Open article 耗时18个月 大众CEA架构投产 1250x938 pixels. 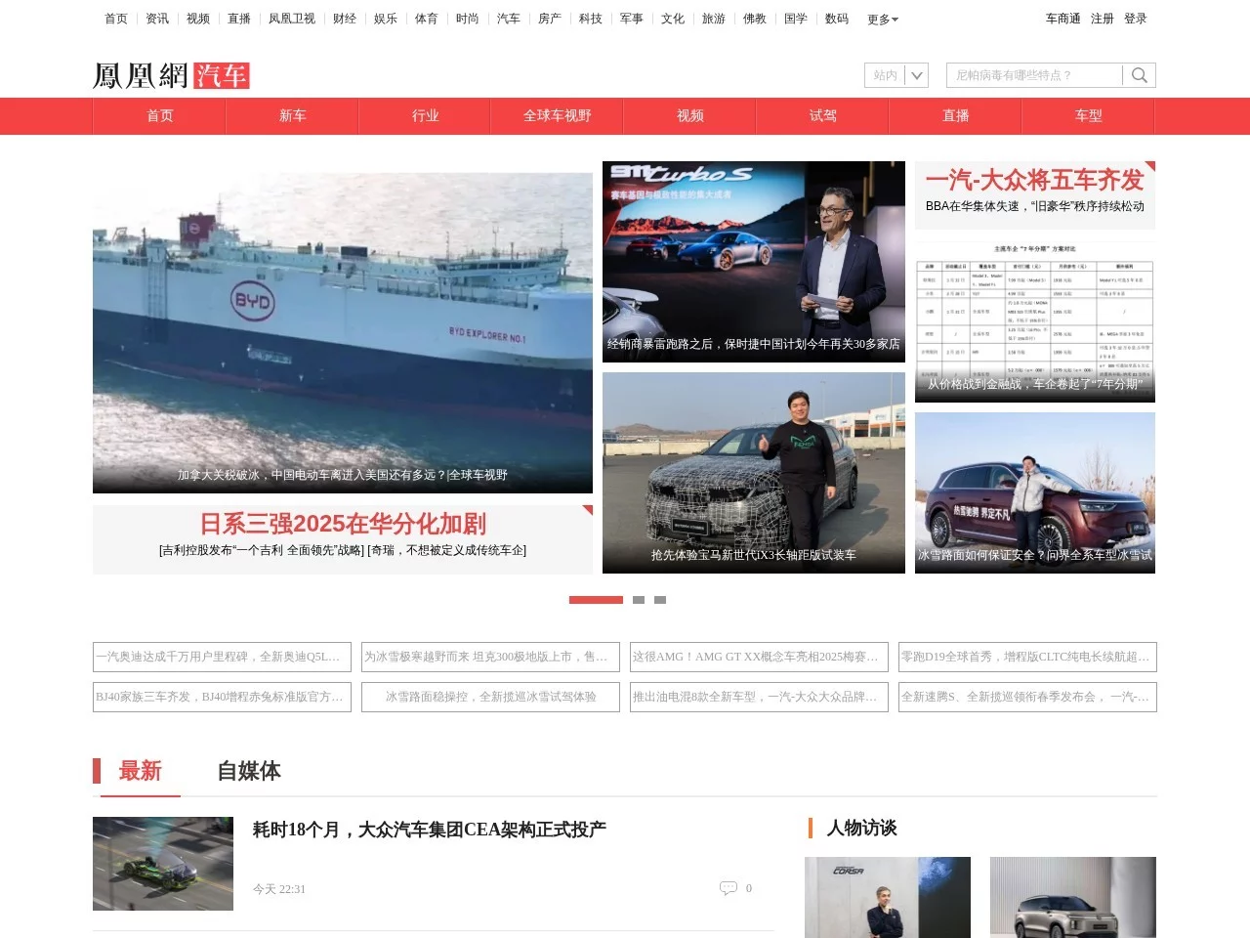[429, 829]
